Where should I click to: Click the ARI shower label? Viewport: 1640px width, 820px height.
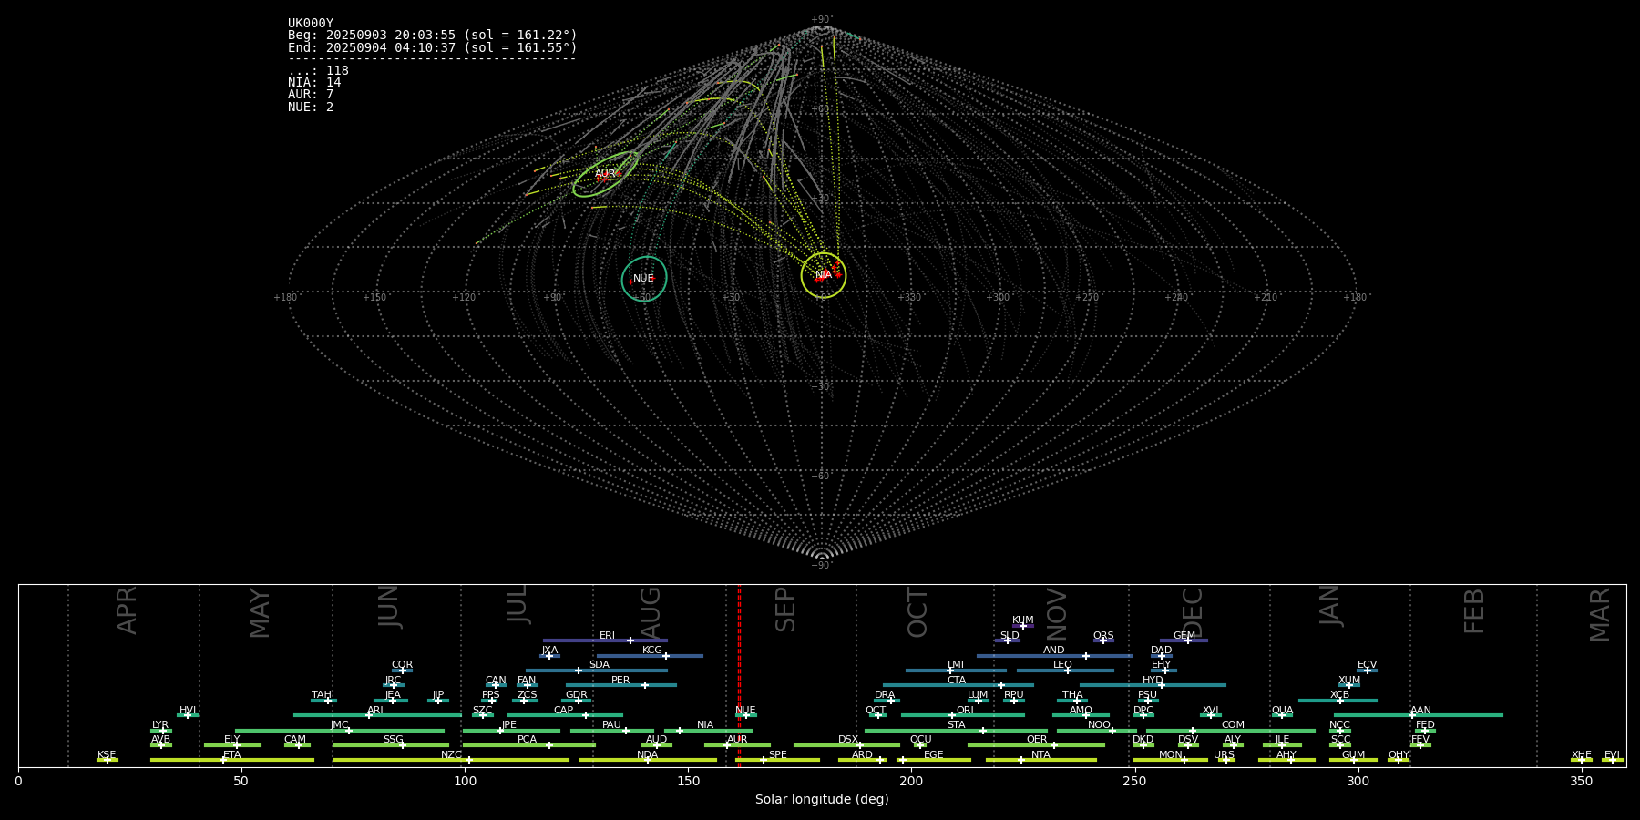click(375, 711)
